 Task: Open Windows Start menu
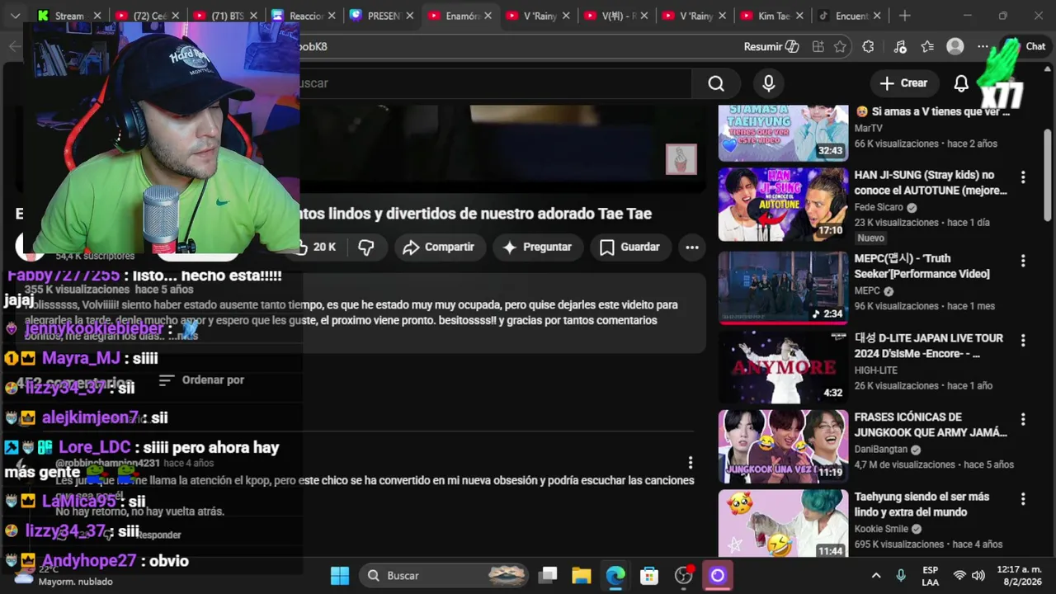point(340,576)
